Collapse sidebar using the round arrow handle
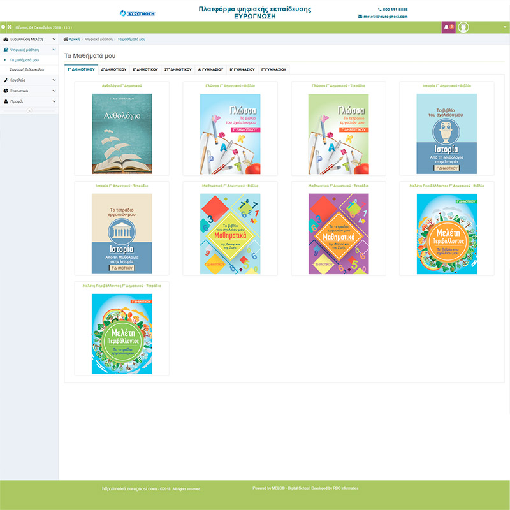The width and height of the screenshot is (510, 510). 29,110
